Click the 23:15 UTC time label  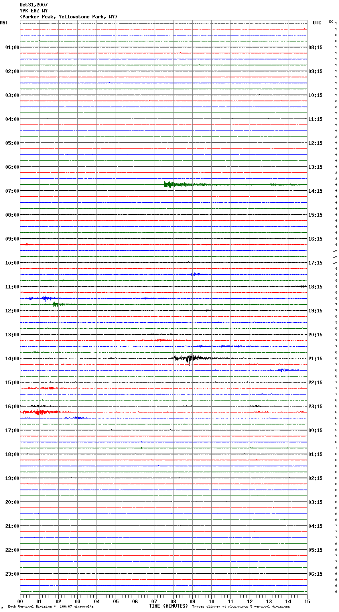315,406
